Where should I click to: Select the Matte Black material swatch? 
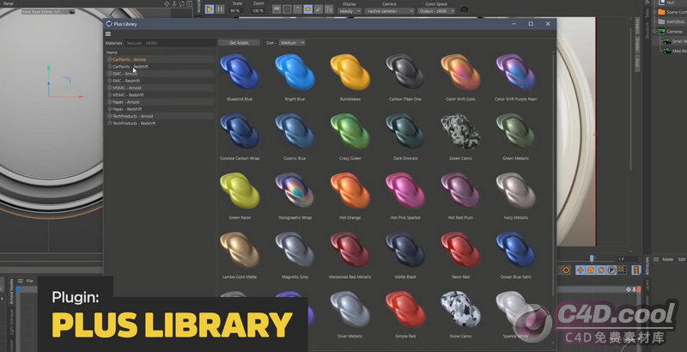405,250
